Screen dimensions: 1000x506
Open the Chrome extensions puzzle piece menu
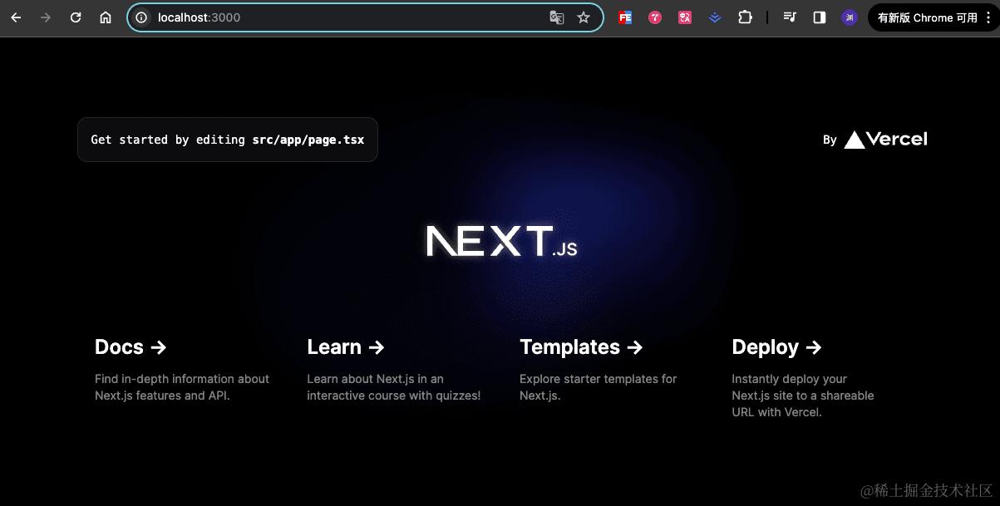pyautogui.click(x=745, y=17)
